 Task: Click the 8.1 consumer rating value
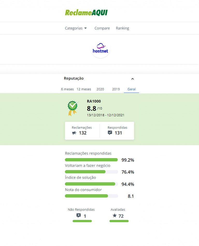(x=131, y=196)
